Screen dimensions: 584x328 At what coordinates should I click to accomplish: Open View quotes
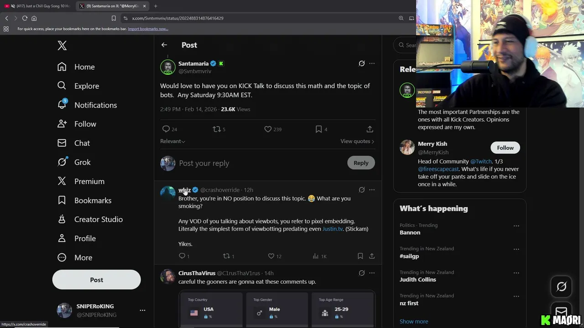(357, 141)
